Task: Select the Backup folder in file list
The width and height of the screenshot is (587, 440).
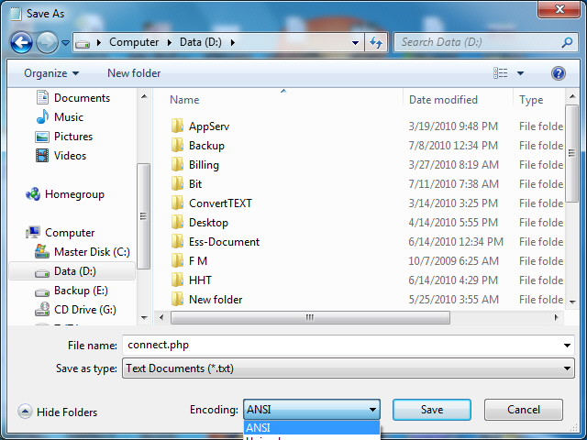Action: click(x=198, y=146)
